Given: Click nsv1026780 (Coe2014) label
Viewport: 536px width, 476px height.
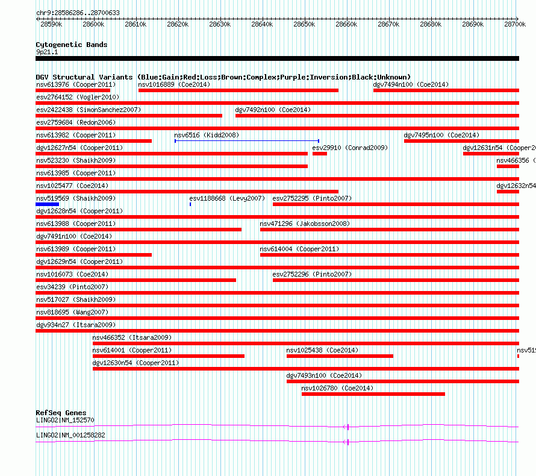Looking at the screenshot, I should (x=337, y=388).
